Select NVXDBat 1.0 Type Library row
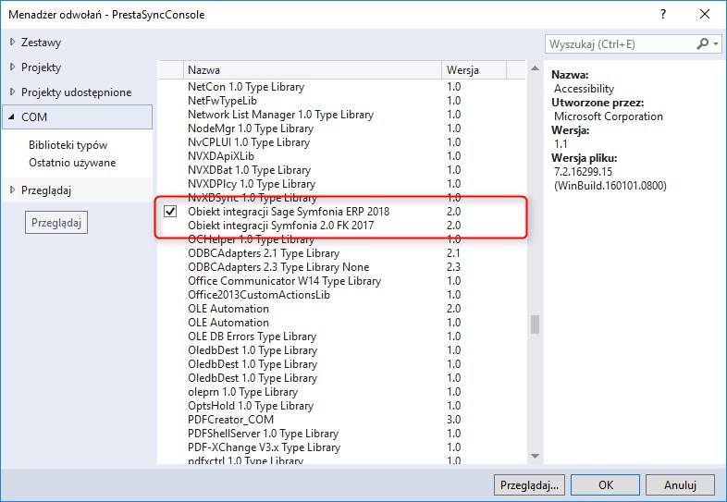Viewport: 727px width, 502px height. [x=342, y=170]
